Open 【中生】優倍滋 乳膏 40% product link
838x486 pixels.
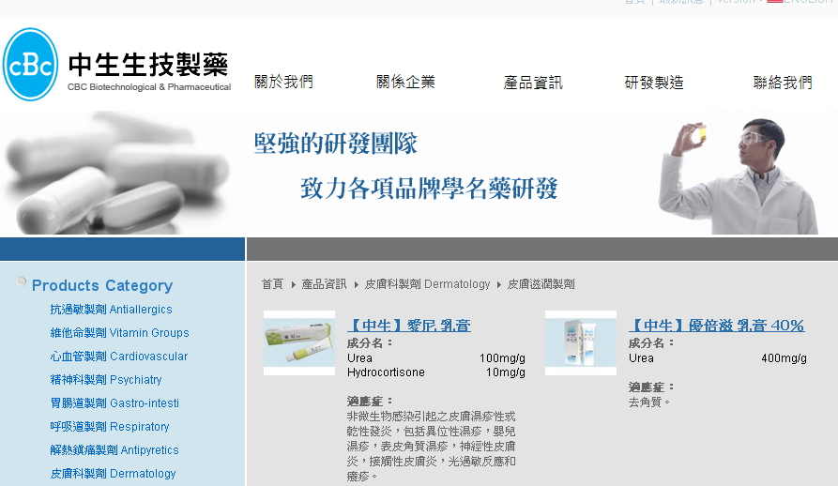click(x=716, y=326)
